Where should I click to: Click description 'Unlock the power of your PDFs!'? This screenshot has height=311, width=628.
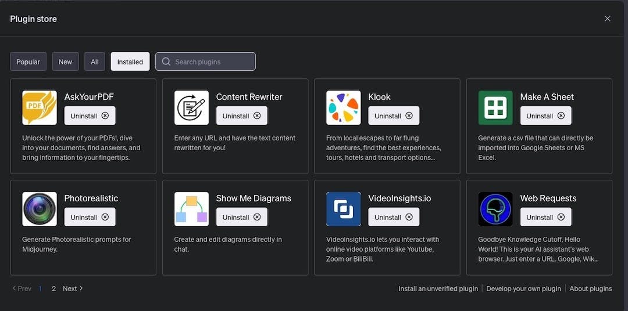[81, 148]
